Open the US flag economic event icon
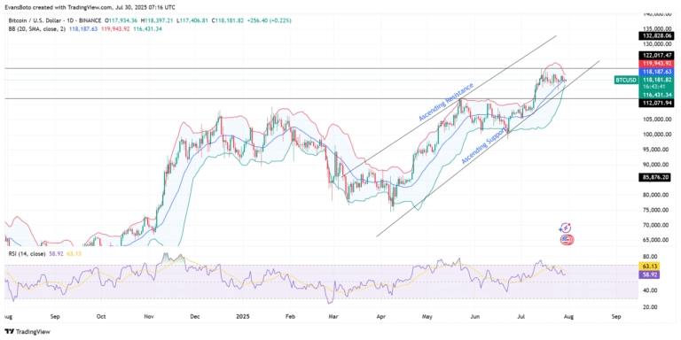 click(x=566, y=239)
